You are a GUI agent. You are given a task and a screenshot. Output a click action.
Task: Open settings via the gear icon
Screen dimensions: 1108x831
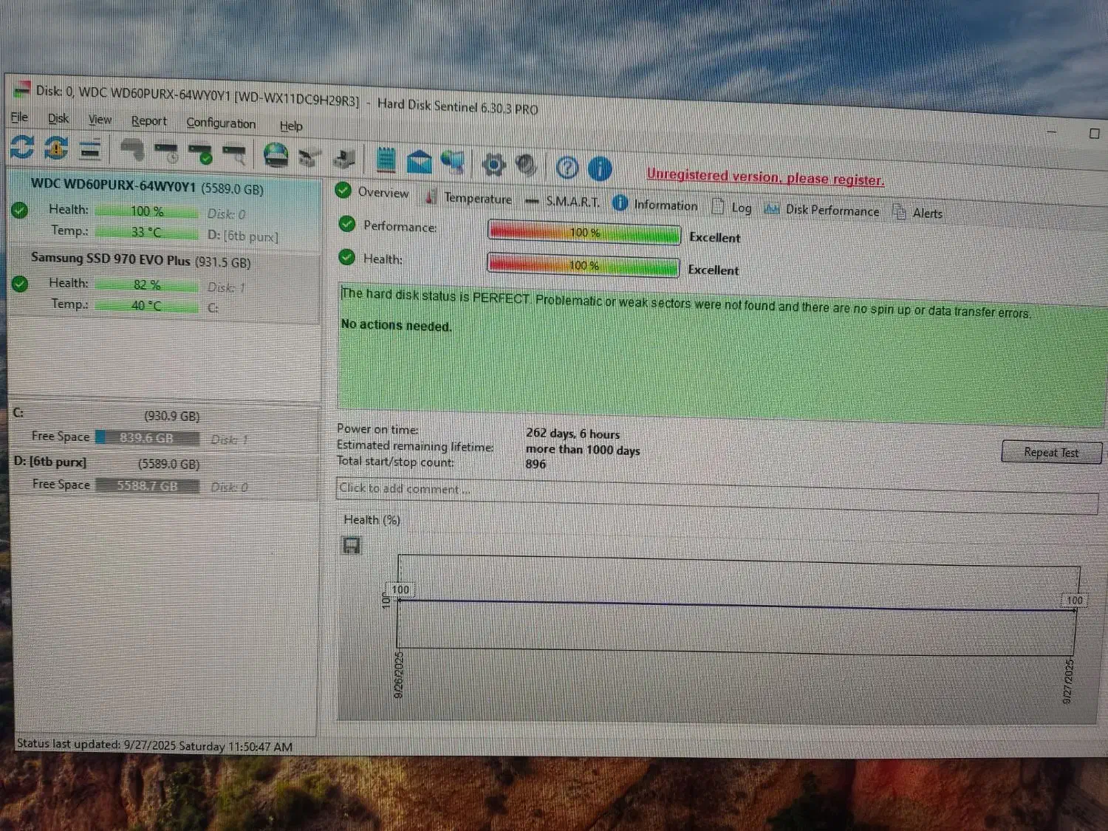click(493, 164)
